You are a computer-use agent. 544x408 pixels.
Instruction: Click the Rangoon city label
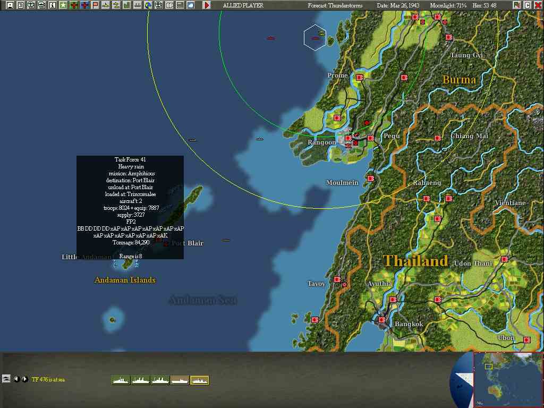click(321, 142)
